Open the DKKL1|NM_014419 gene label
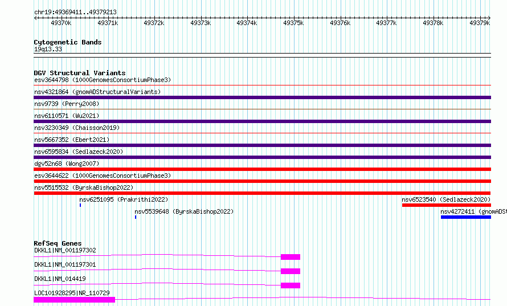Image resolution: width=507 pixels, height=306 pixels. pos(60,279)
